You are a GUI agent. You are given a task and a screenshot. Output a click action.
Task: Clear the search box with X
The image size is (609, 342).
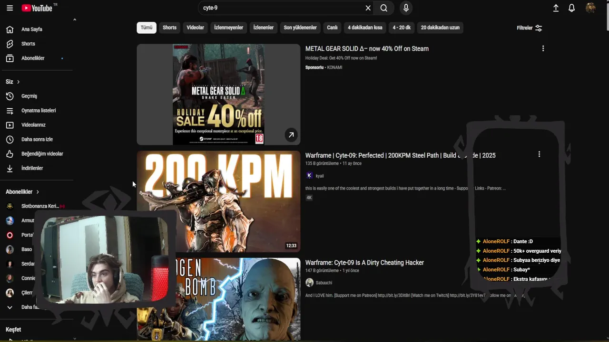(x=368, y=8)
